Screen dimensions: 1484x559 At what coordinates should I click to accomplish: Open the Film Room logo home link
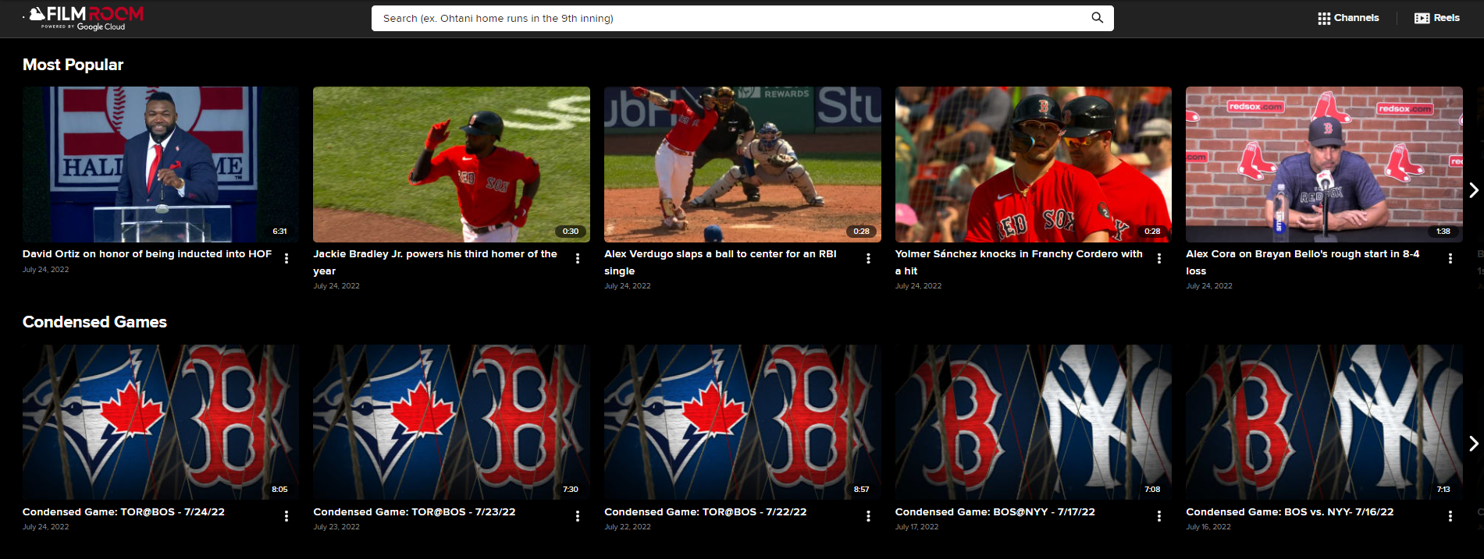tap(86, 18)
